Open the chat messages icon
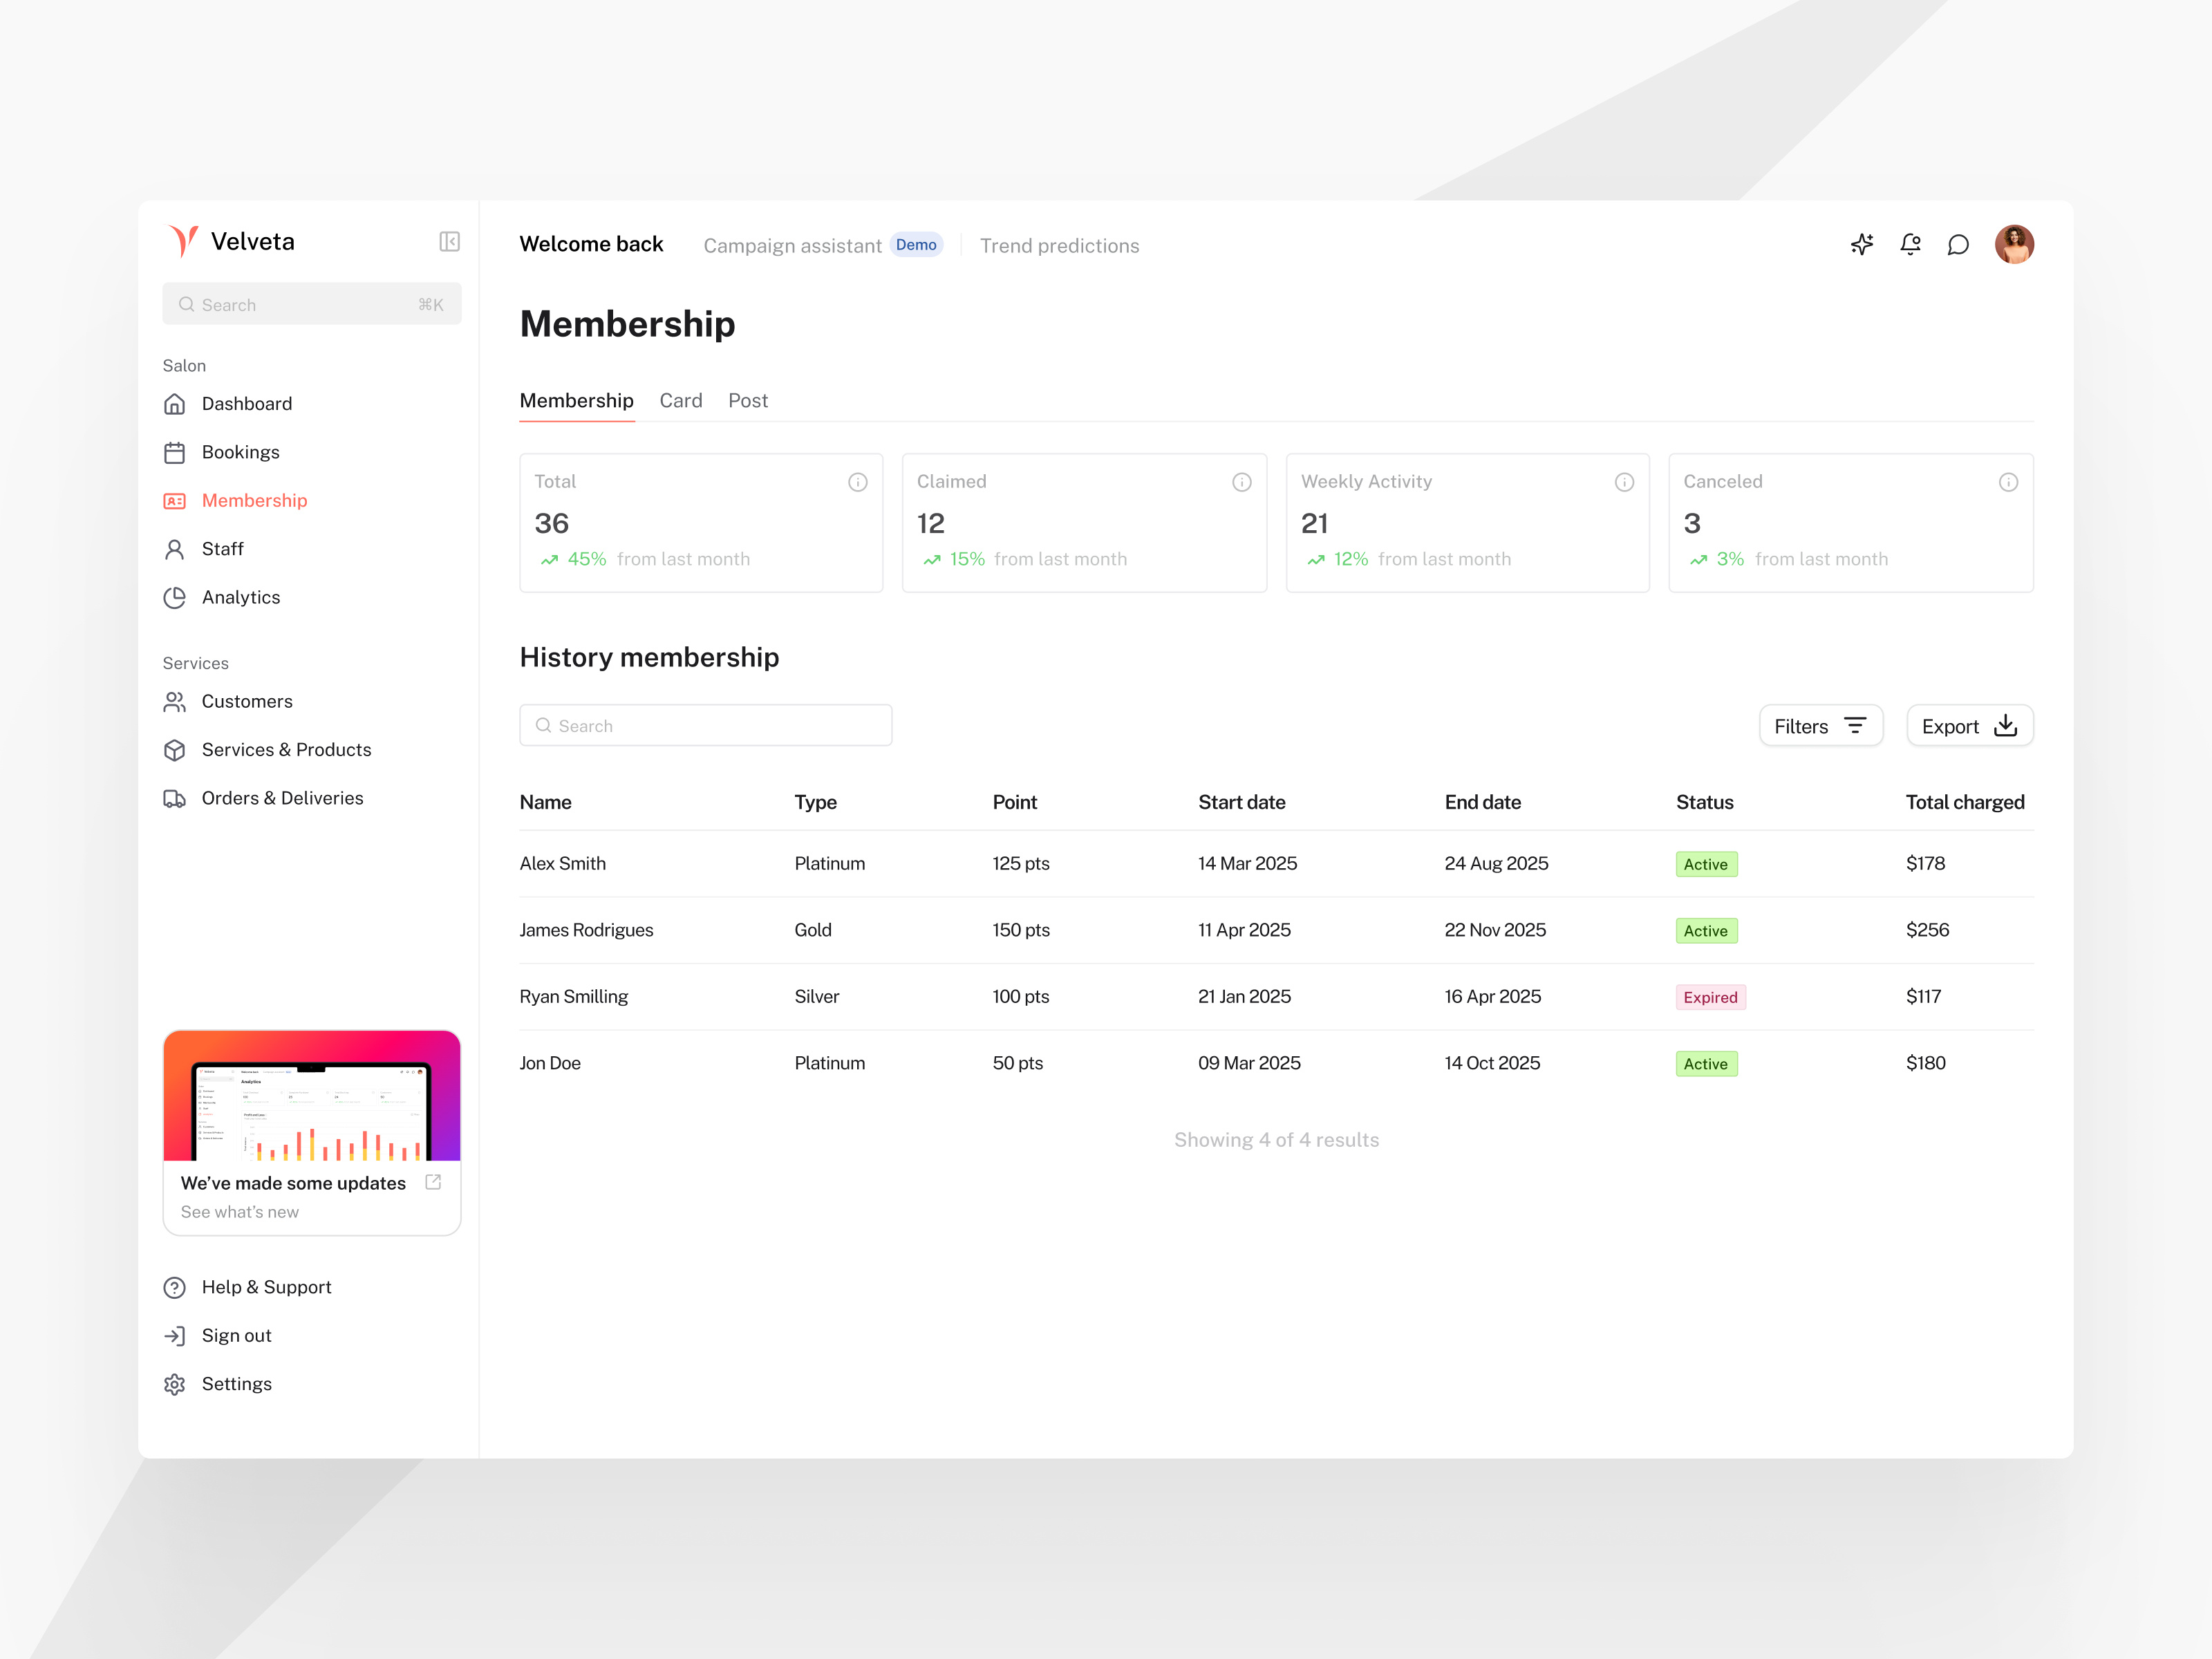The height and width of the screenshot is (1659, 2212). pyautogui.click(x=1958, y=245)
